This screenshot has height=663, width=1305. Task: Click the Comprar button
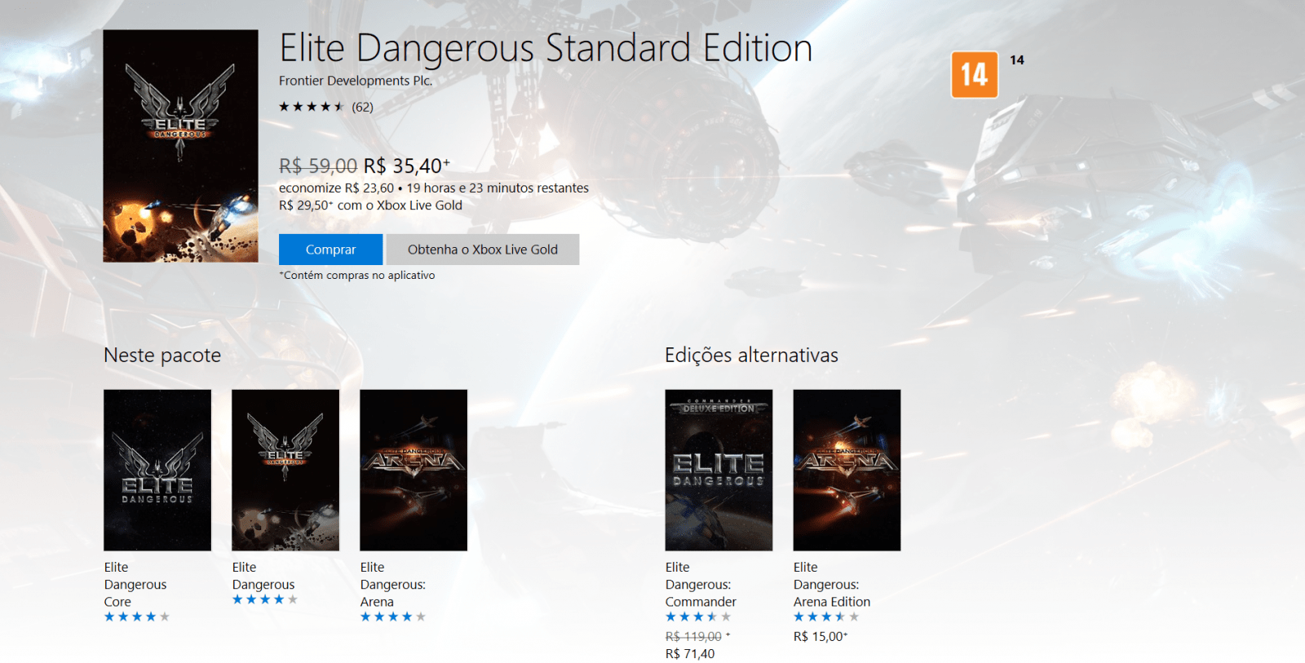330,250
